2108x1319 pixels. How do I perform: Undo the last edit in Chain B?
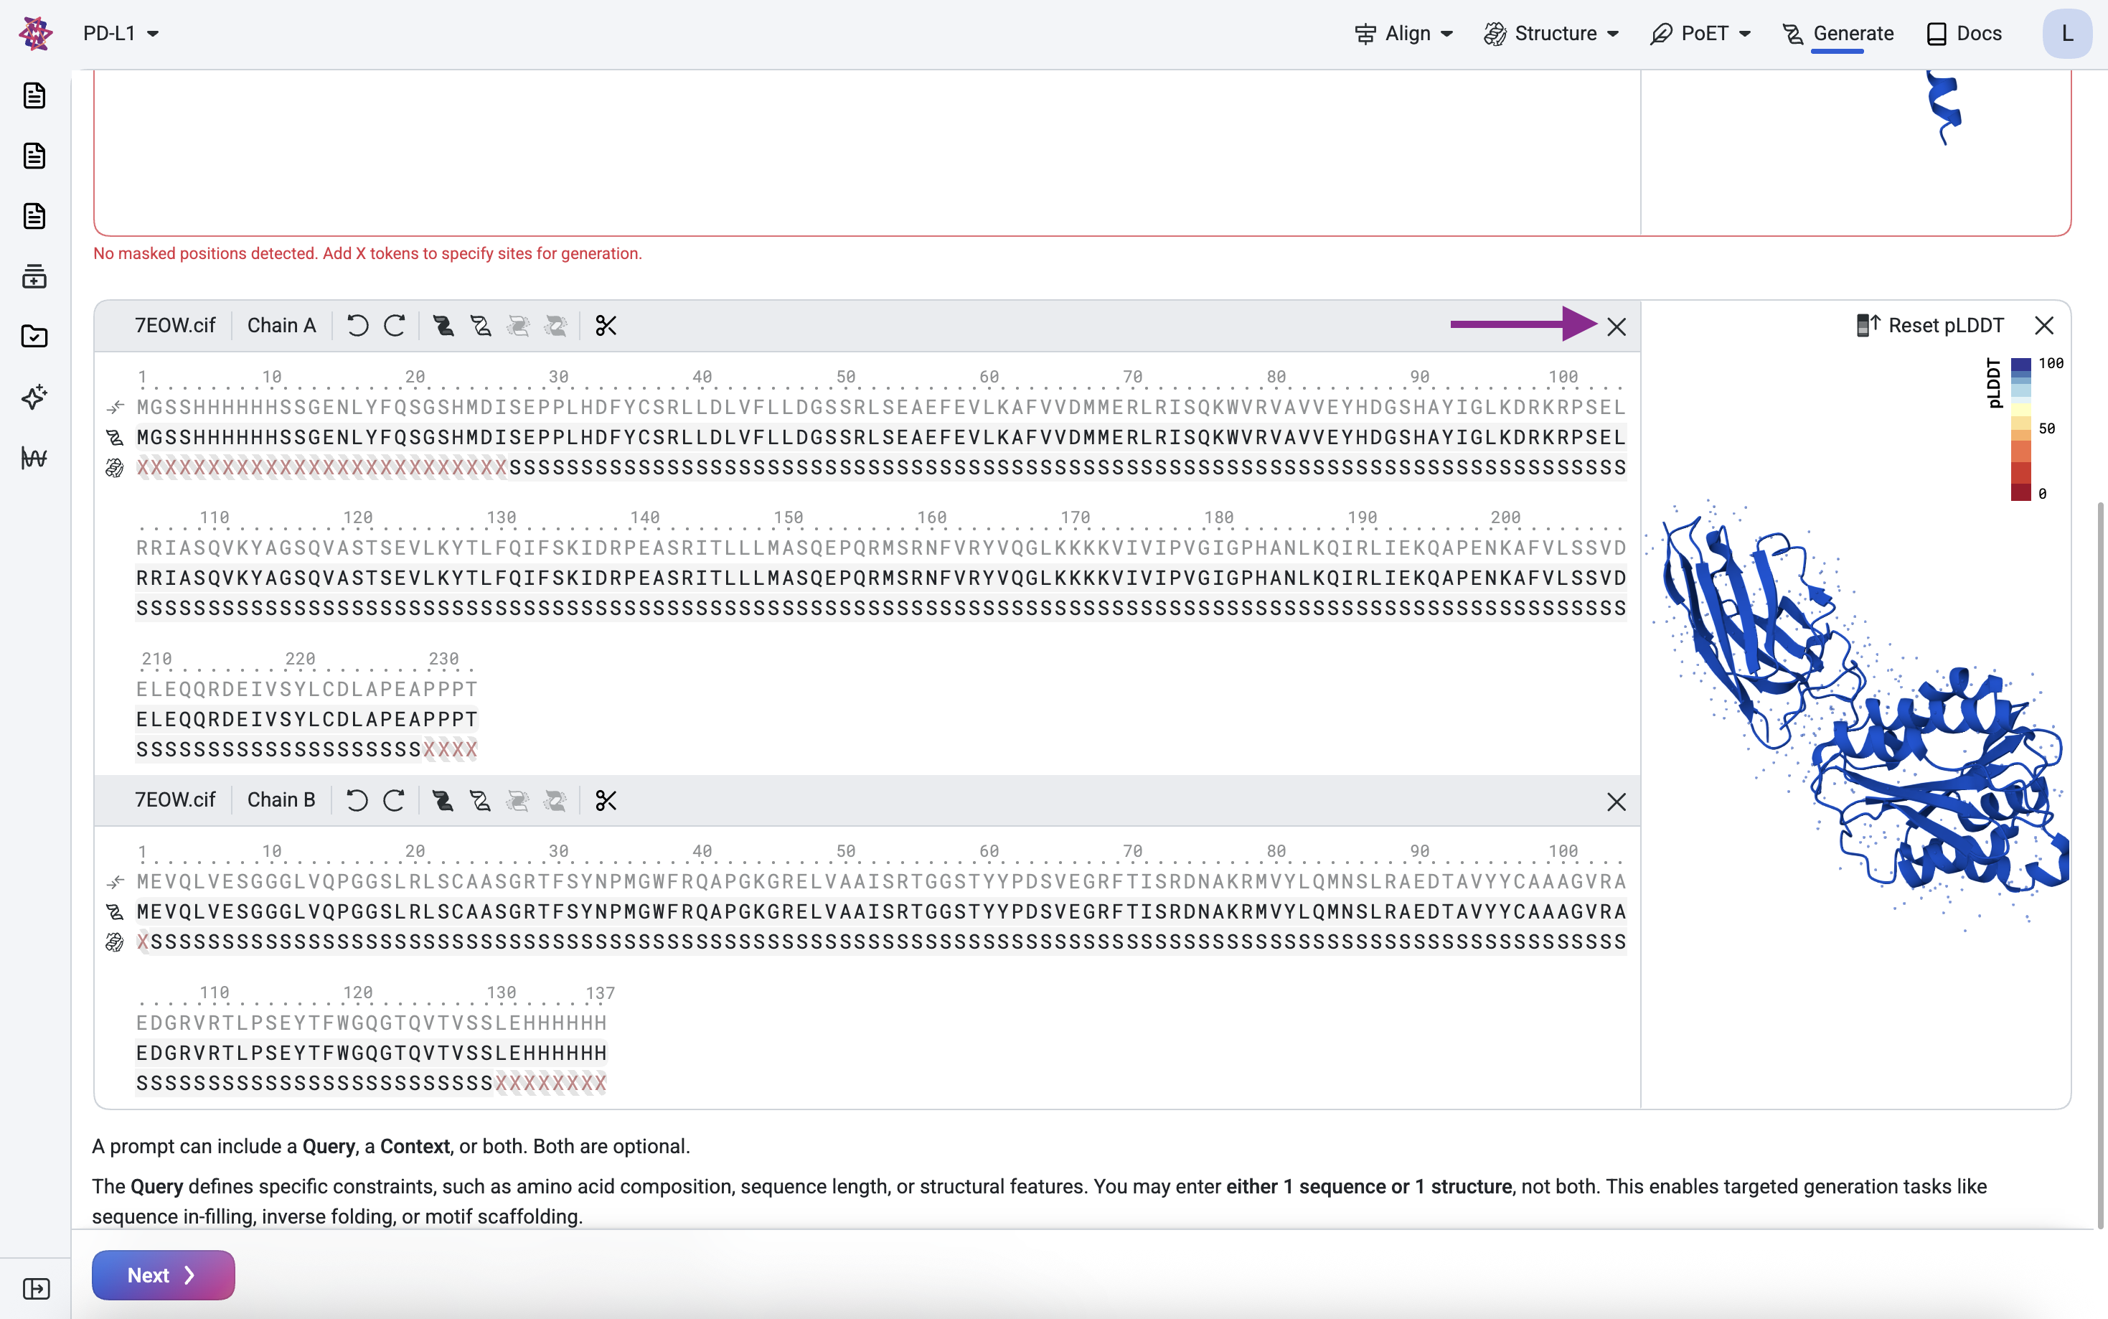tap(357, 801)
